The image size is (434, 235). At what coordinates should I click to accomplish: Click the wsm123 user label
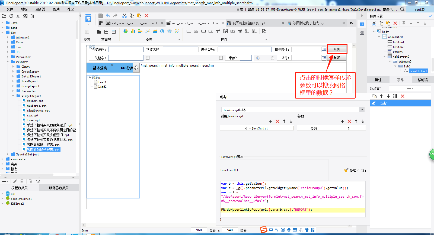(420, 9)
